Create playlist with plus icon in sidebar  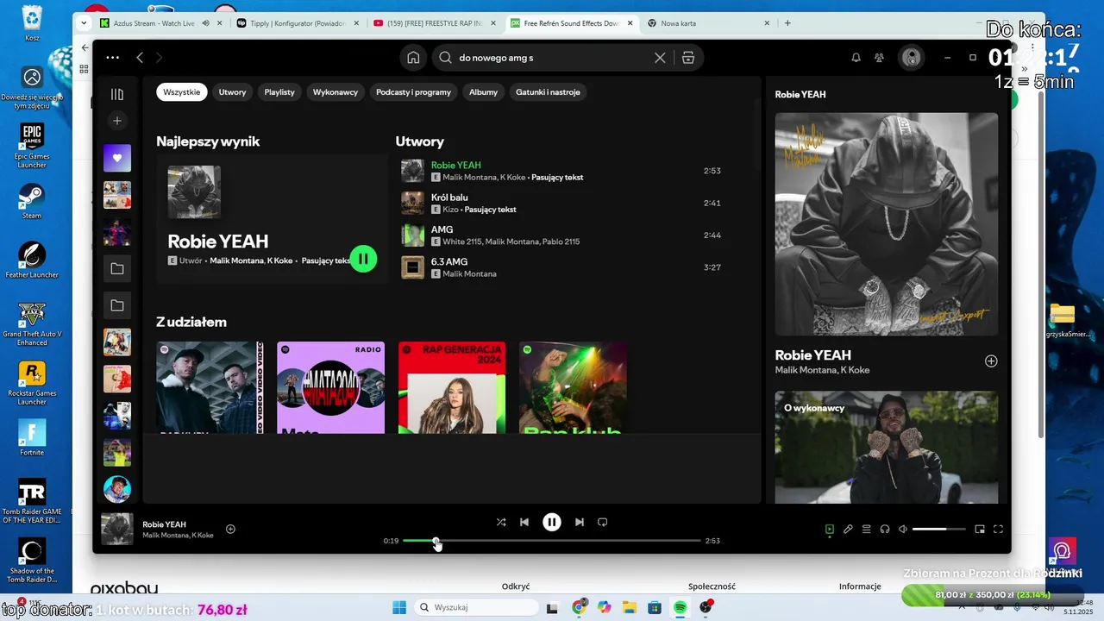117,121
